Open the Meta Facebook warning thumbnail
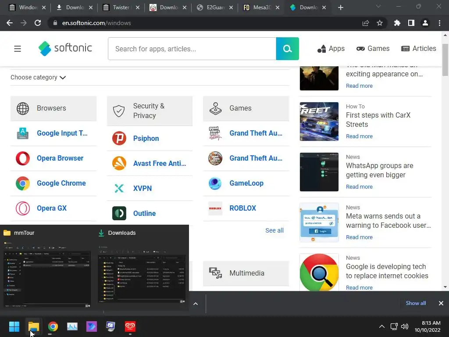The image size is (449, 337). pyautogui.click(x=319, y=222)
